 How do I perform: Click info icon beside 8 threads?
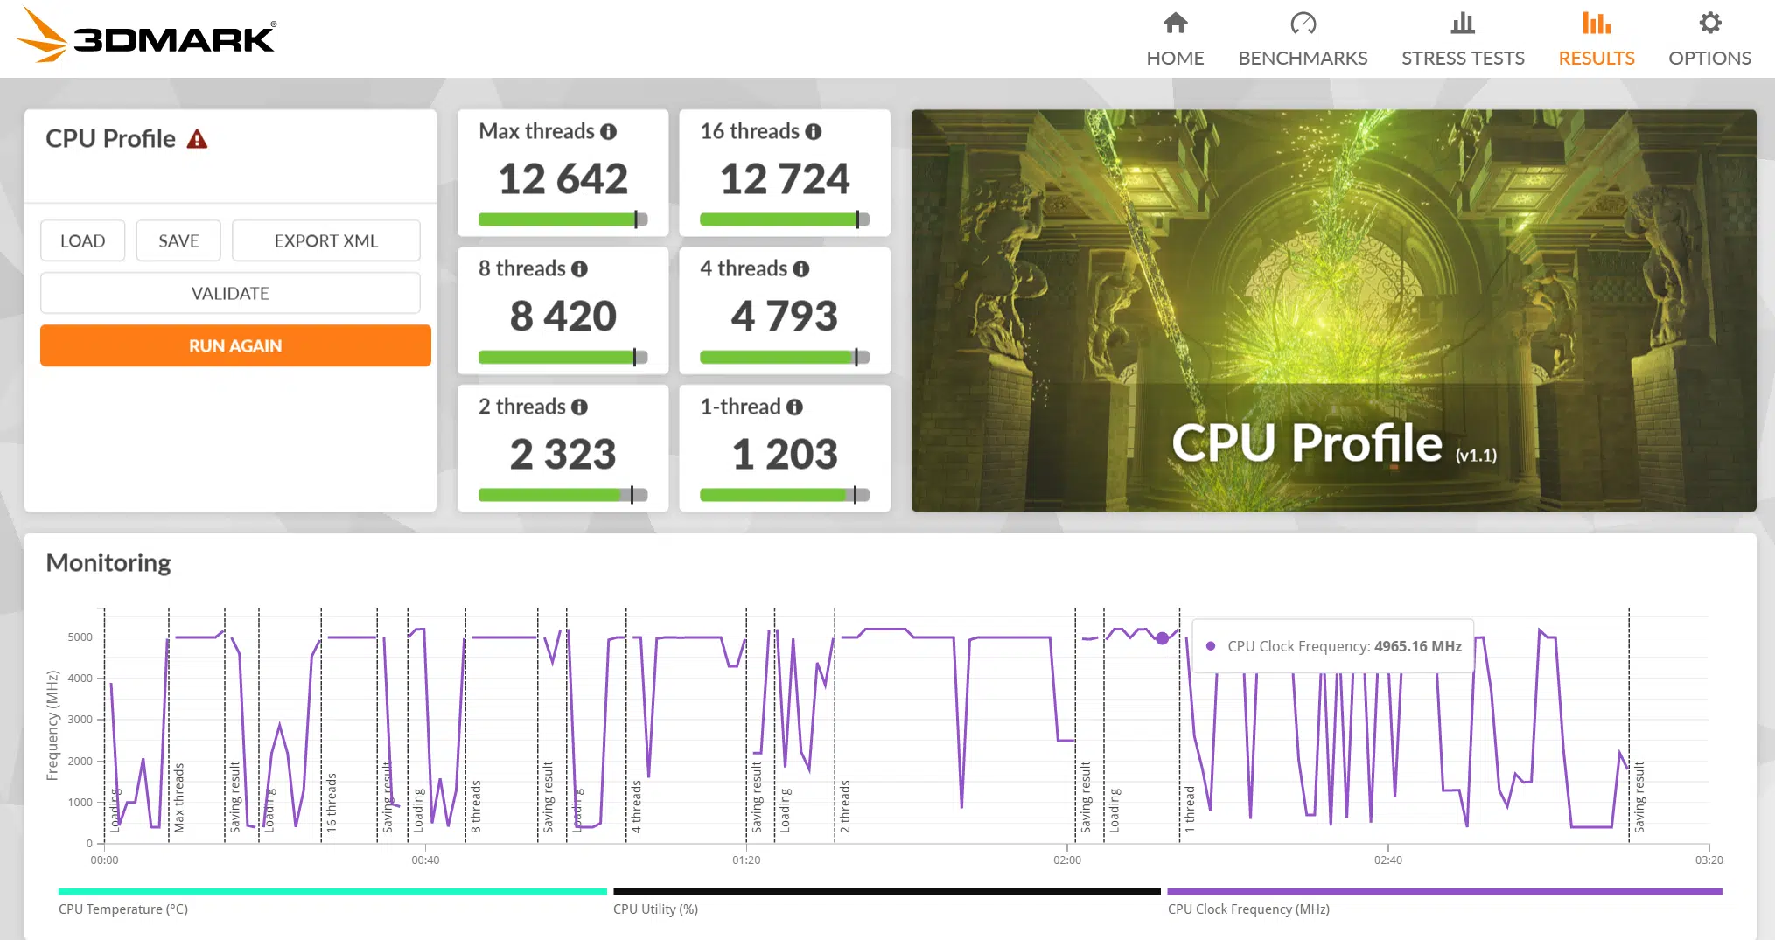[579, 269]
